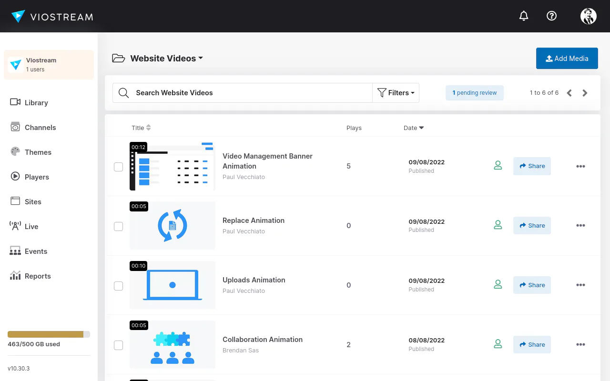Click the 1 pending review badge
Screen dimensions: 610x381
pos(475,93)
